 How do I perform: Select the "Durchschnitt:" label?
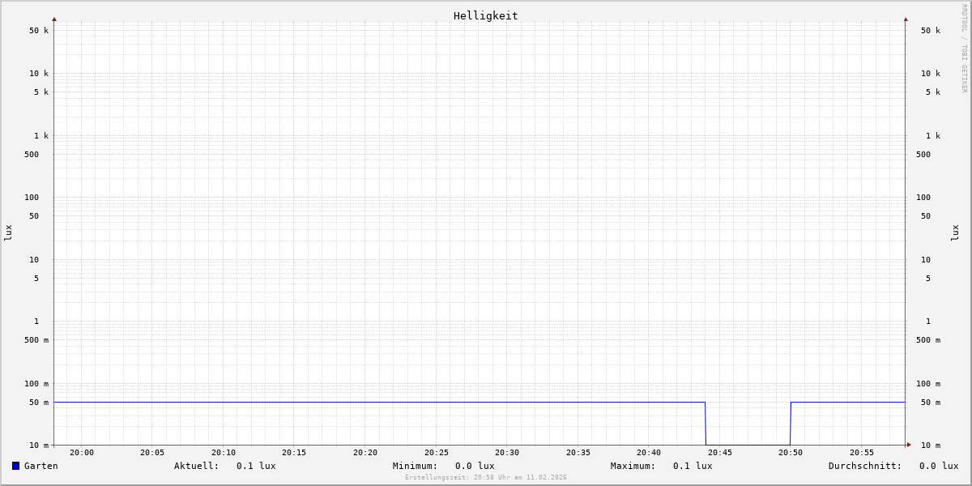(x=865, y=466)
